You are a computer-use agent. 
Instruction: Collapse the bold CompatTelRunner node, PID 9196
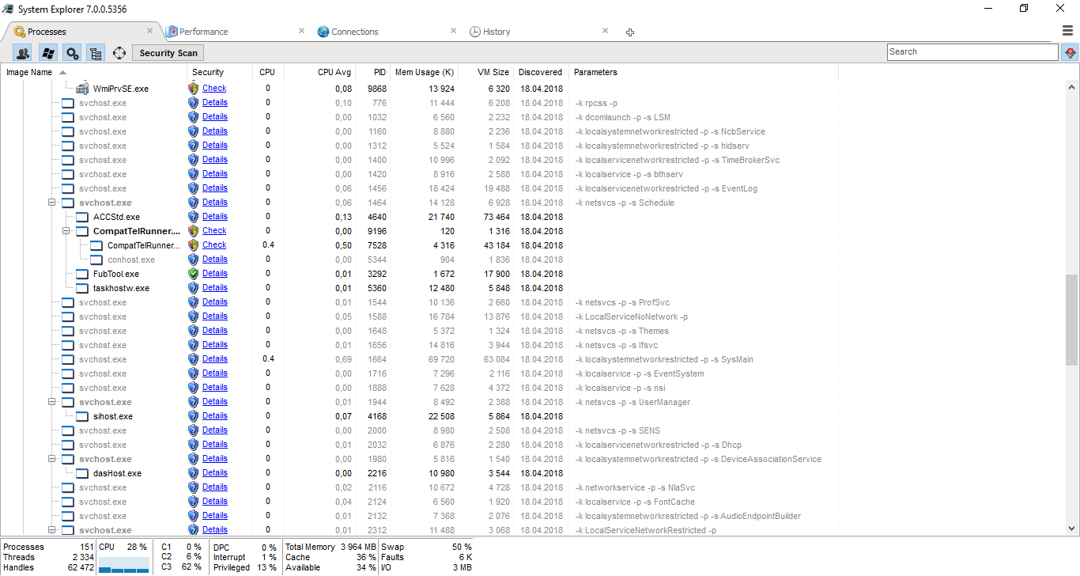[67, 231]
